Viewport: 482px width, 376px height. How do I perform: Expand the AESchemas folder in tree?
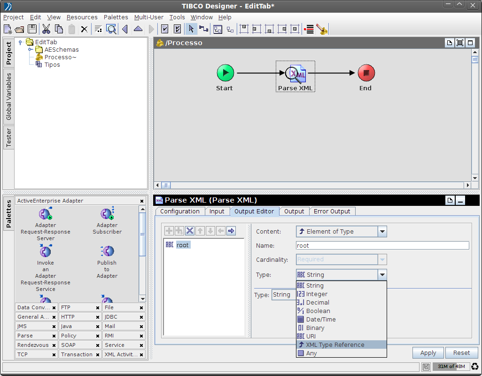coord(30,50)
